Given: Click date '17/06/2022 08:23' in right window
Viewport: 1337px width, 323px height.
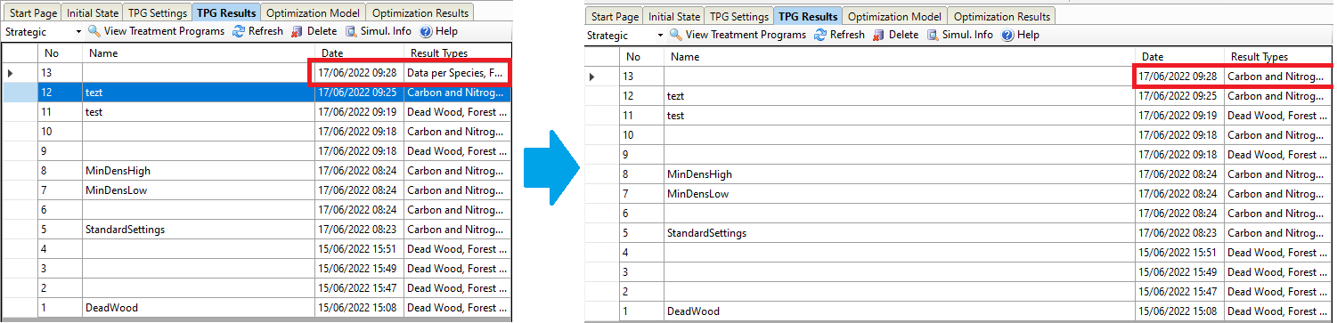Looking at the screenshot, I should click(x=1180, y=233).
